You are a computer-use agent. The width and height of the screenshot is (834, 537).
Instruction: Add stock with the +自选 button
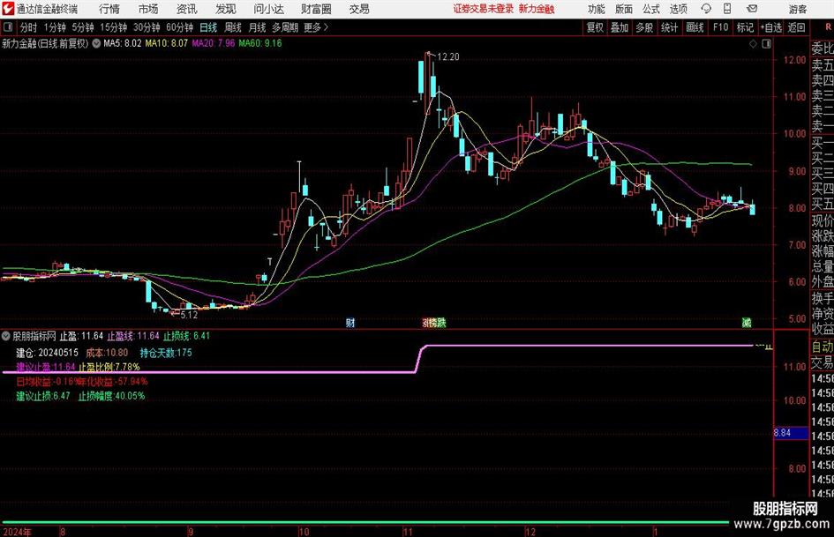[x=770, y=27]
